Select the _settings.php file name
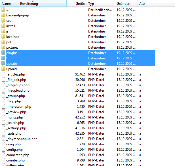The width and height of the screenshot is (175, 166). click(x=17, y=128)
